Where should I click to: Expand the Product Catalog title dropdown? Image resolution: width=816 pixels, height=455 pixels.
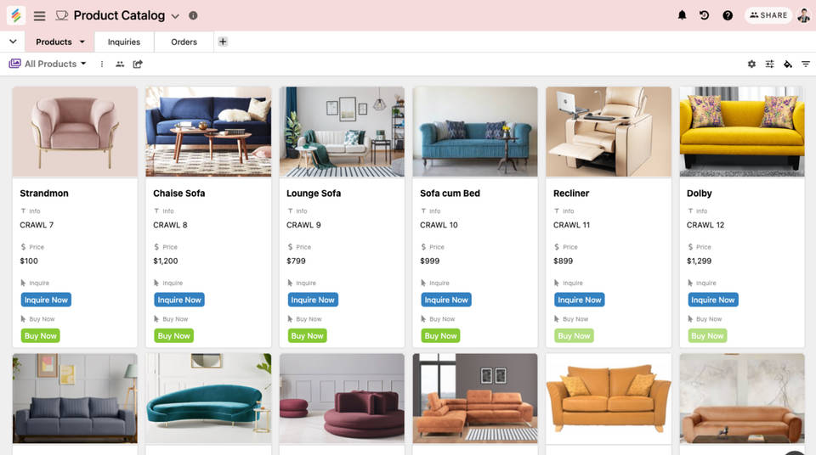click(175, 16)
